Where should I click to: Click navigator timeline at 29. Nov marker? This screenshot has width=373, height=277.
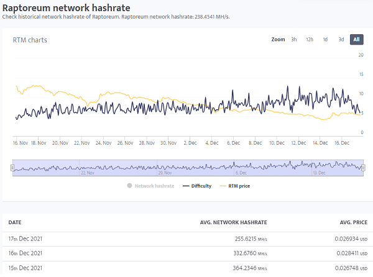point(165,173)
